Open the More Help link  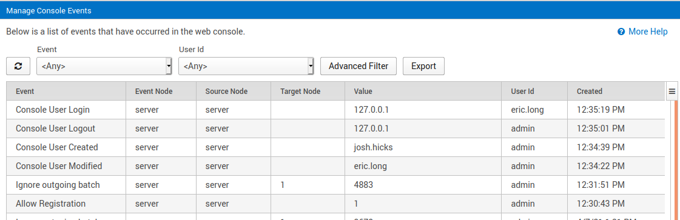point(648,32)
